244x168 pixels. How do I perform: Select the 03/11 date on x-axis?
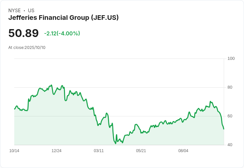click(99, 151)
